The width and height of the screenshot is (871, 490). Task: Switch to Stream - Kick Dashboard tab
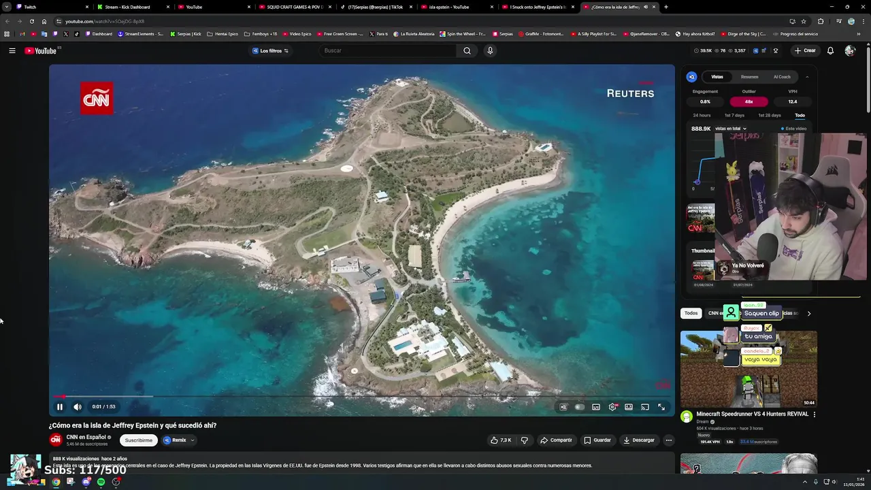pos(132,7)
